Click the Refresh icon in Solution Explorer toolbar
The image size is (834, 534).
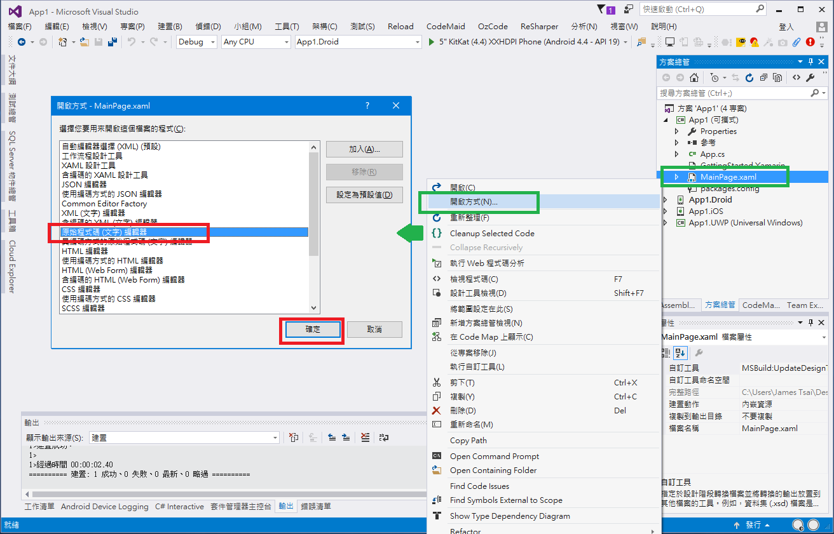tap(749, 77)
